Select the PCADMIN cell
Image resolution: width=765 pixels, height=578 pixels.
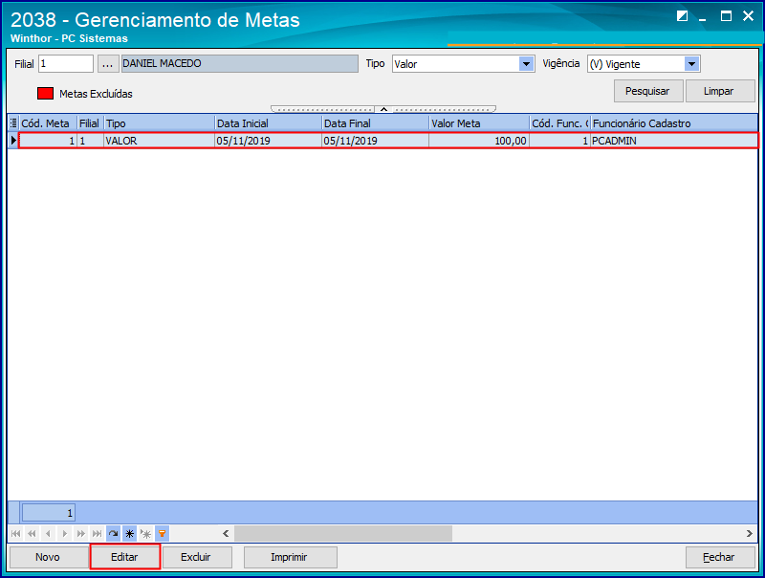(x=674, y=141)
